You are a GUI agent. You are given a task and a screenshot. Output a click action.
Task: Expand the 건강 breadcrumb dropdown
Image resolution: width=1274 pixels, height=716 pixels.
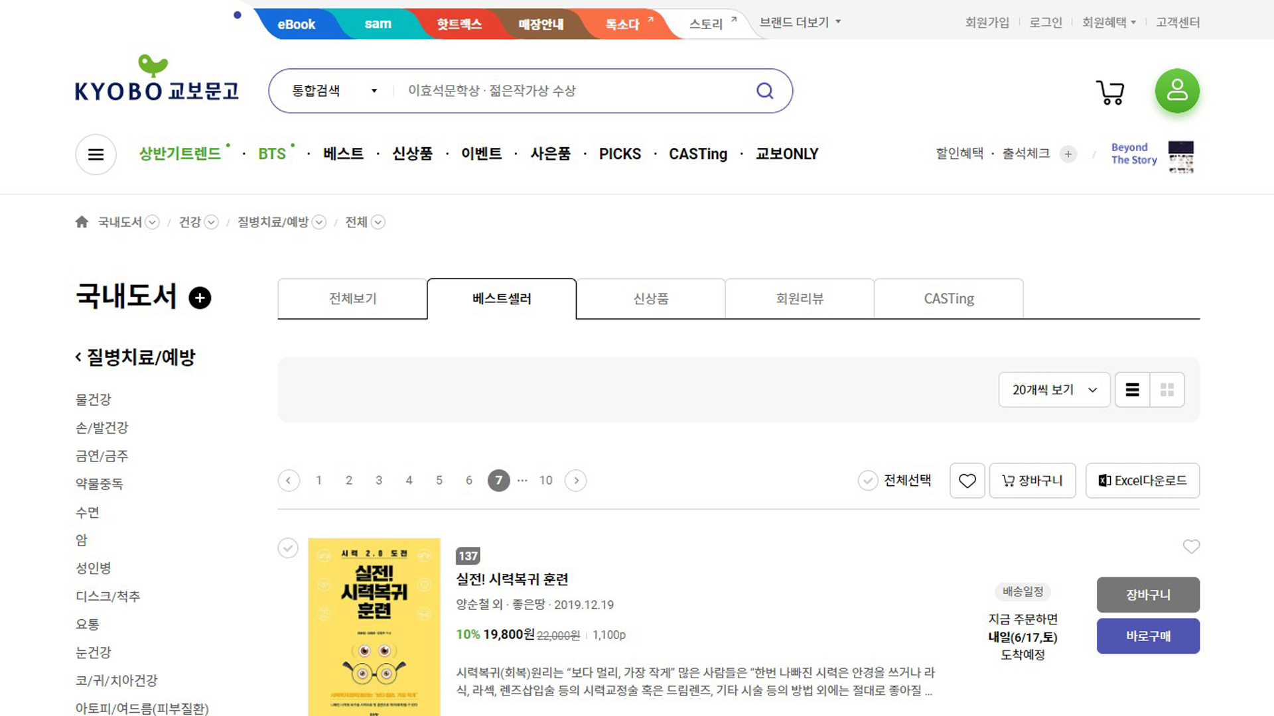point(211,222)
